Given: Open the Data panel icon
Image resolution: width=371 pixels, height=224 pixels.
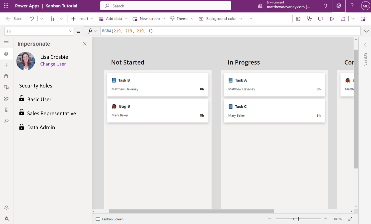Looking at the screenshot, I should 6,76.
